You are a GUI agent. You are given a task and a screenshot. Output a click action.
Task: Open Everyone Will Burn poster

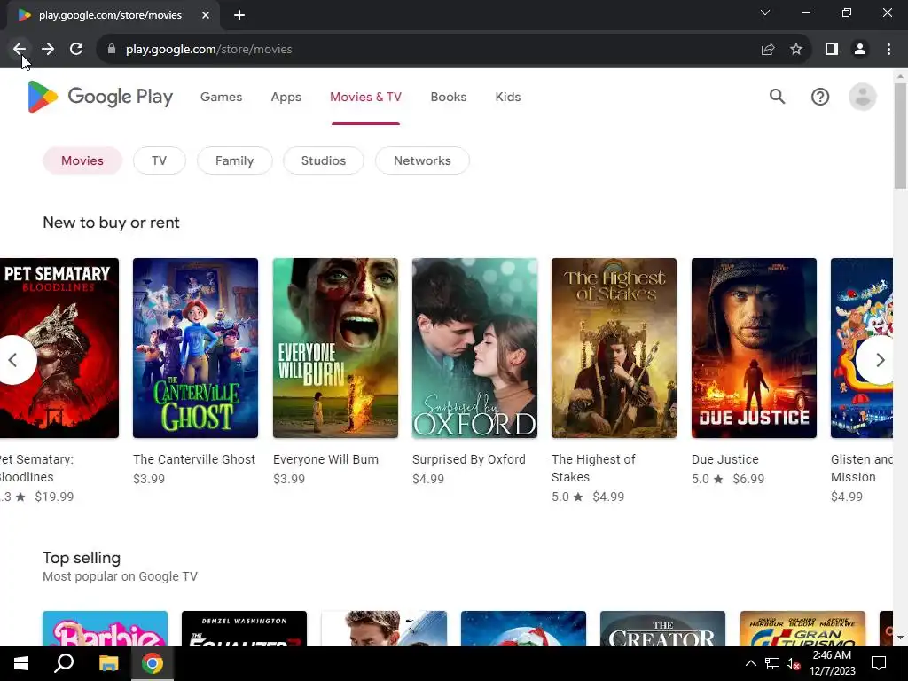point(335,348)
